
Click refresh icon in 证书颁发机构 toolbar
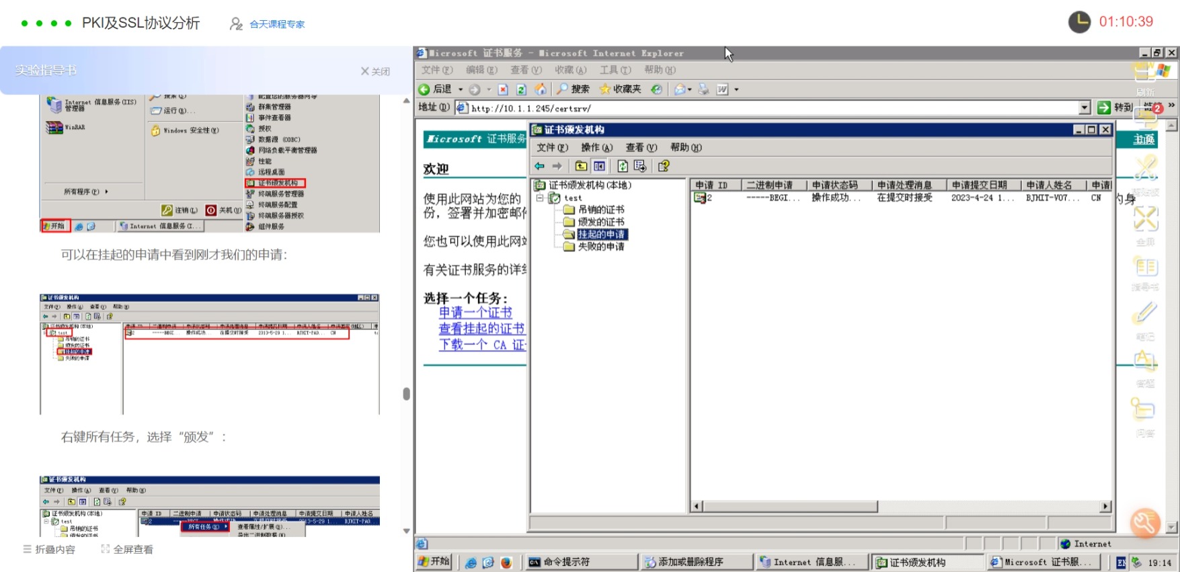click(623, 166)
